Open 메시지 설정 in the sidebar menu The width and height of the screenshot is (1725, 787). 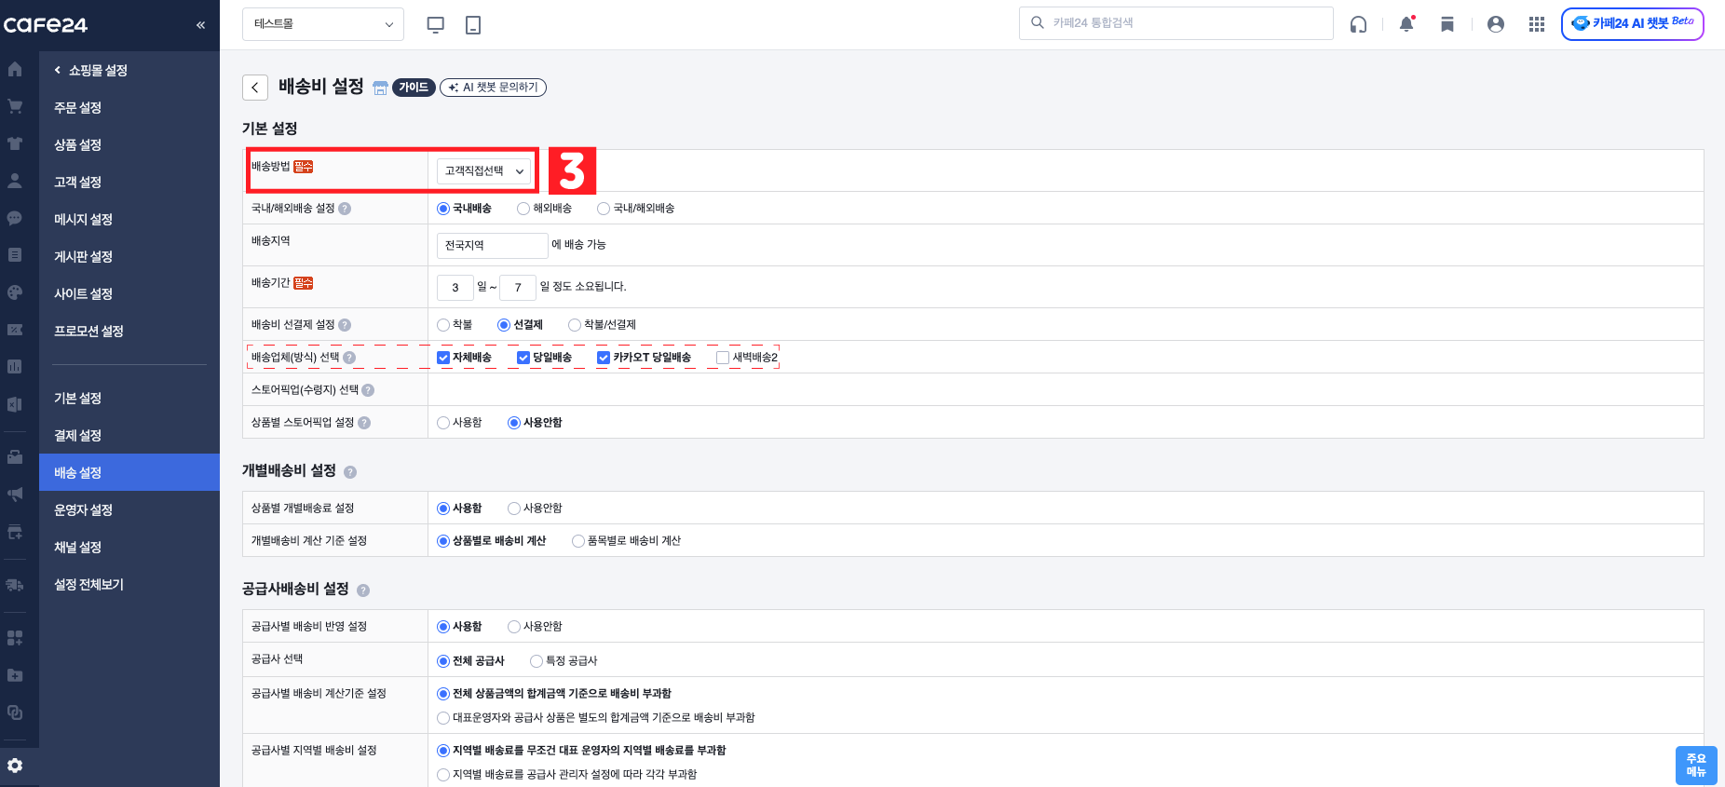coord(84,219)
